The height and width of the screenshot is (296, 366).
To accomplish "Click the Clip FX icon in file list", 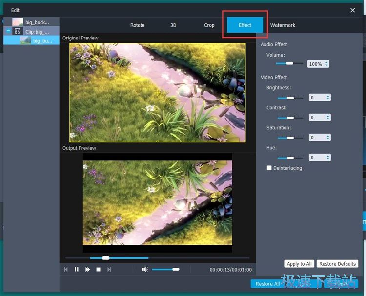I will [18, 31].
